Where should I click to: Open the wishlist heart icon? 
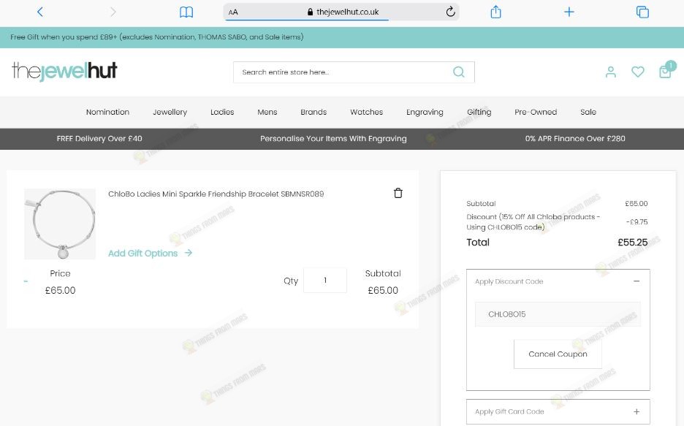(x=638, y=72)
